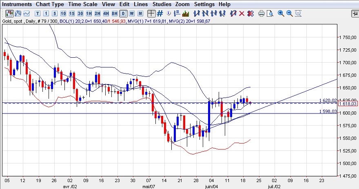This screenshot has height=189, width=359.
Task: Open print preview icon
Action: [x=270, y=13]
